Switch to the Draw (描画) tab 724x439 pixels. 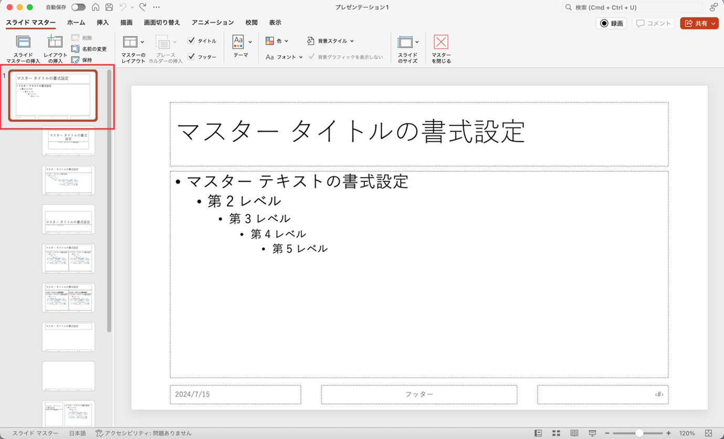(x=126, y=23)
